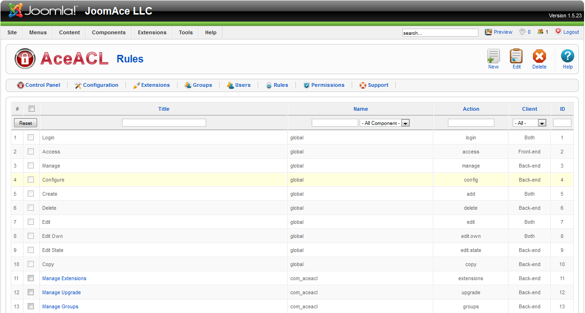Sort by the Client column header
The width and height of the screenshot is (585, 313).
click(530, 109)
